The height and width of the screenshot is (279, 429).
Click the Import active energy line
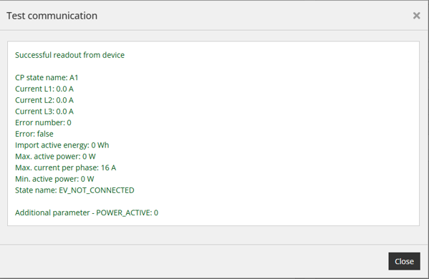click(62, 145)
